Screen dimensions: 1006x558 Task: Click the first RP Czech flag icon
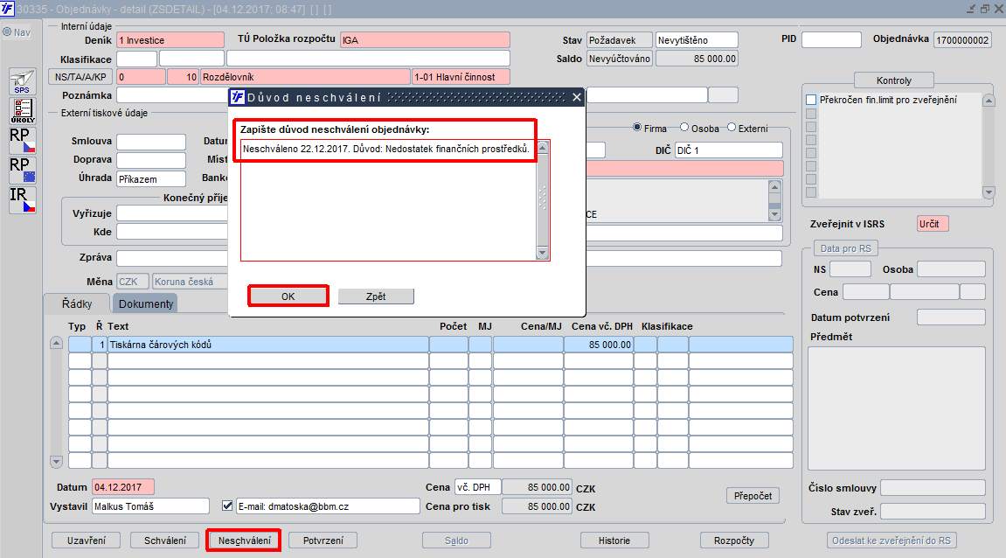(x=23, y=141)
